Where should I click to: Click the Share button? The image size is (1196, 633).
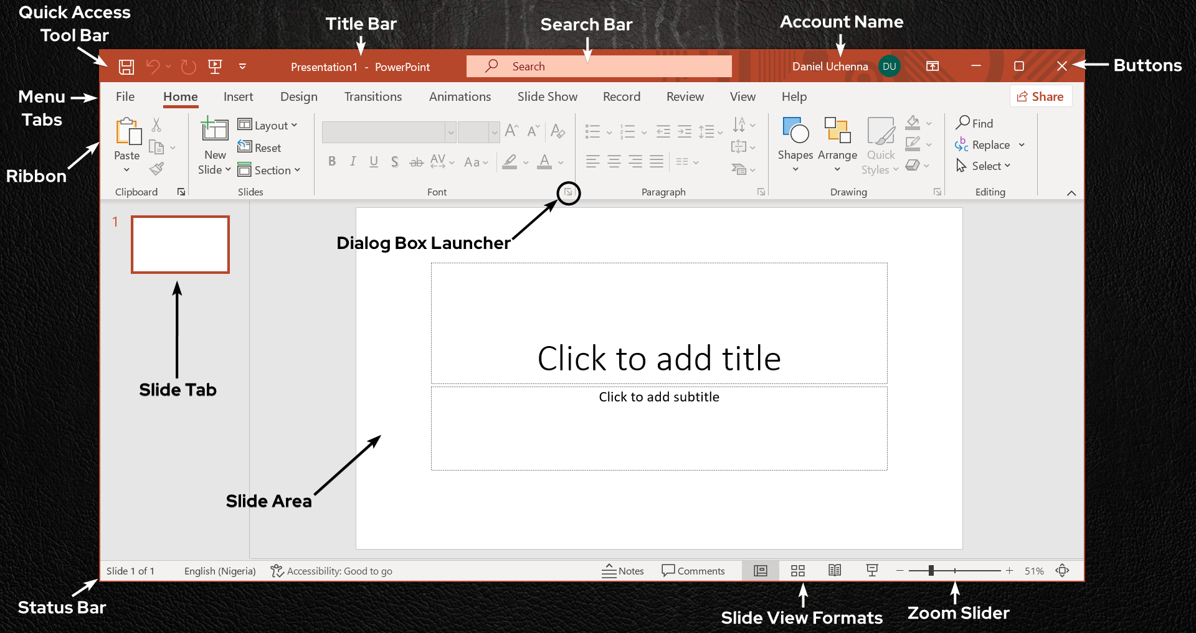[1040, 96]
